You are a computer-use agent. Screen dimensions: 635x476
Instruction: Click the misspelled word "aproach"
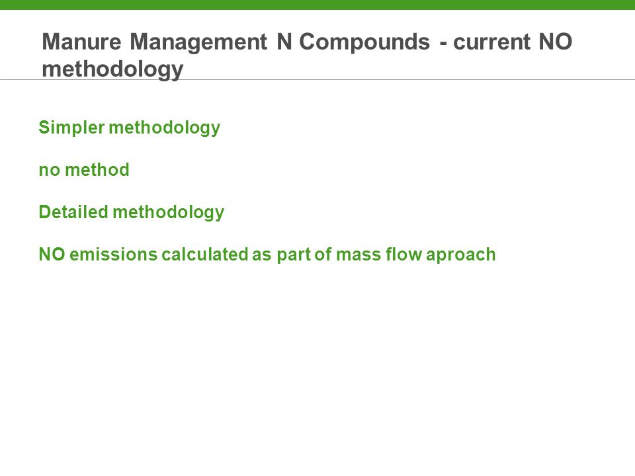click(461, 255)
